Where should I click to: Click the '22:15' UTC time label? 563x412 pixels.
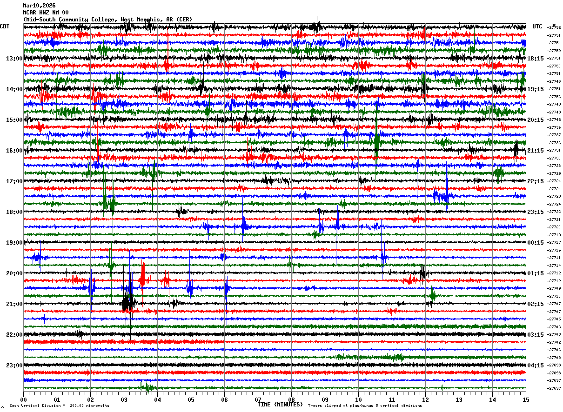(x=535, y=181)
